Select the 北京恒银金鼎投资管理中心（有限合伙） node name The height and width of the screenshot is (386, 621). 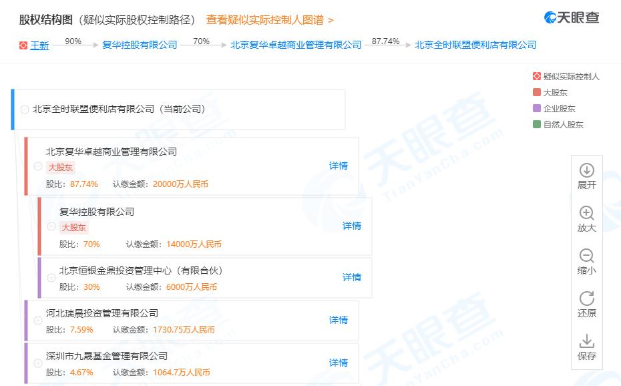tap(141, 270)
